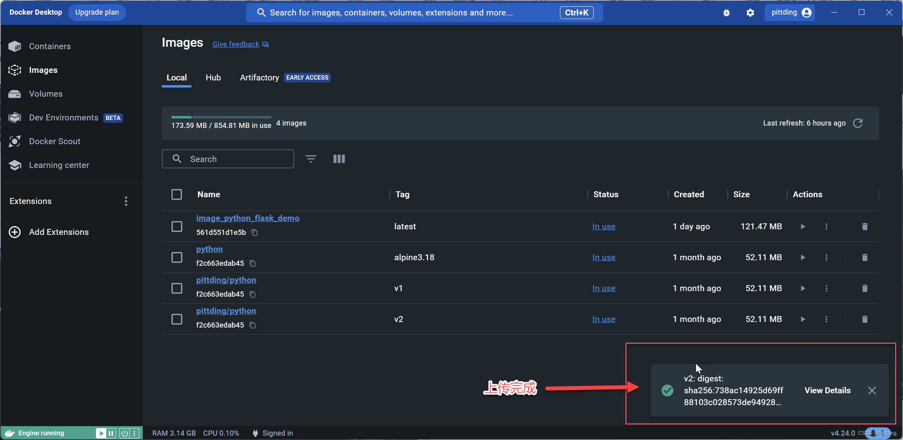Open settings gear icon
The width and height of the screenshot is (903, 440).
pos(750,13)
